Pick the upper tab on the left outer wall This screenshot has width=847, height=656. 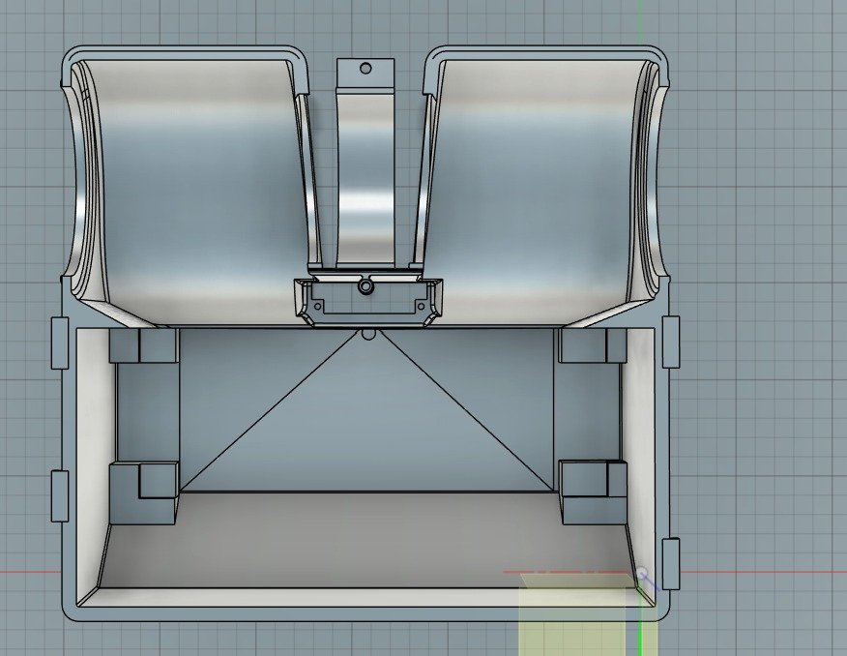pyautogui.click(x=59, y=343)
